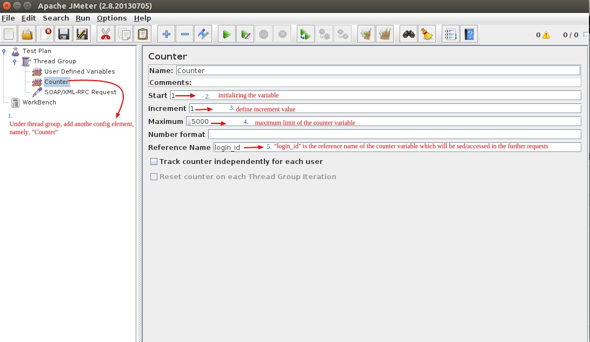590x342 pixels.
Task: Click the 0 / 0 thread count
Action: pyautogui.click(x=571, y=35)
